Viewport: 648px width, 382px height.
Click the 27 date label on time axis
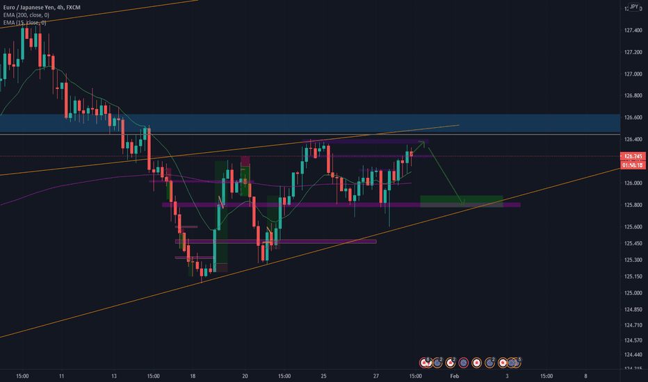pyautogui.click(x=376, y=376)
